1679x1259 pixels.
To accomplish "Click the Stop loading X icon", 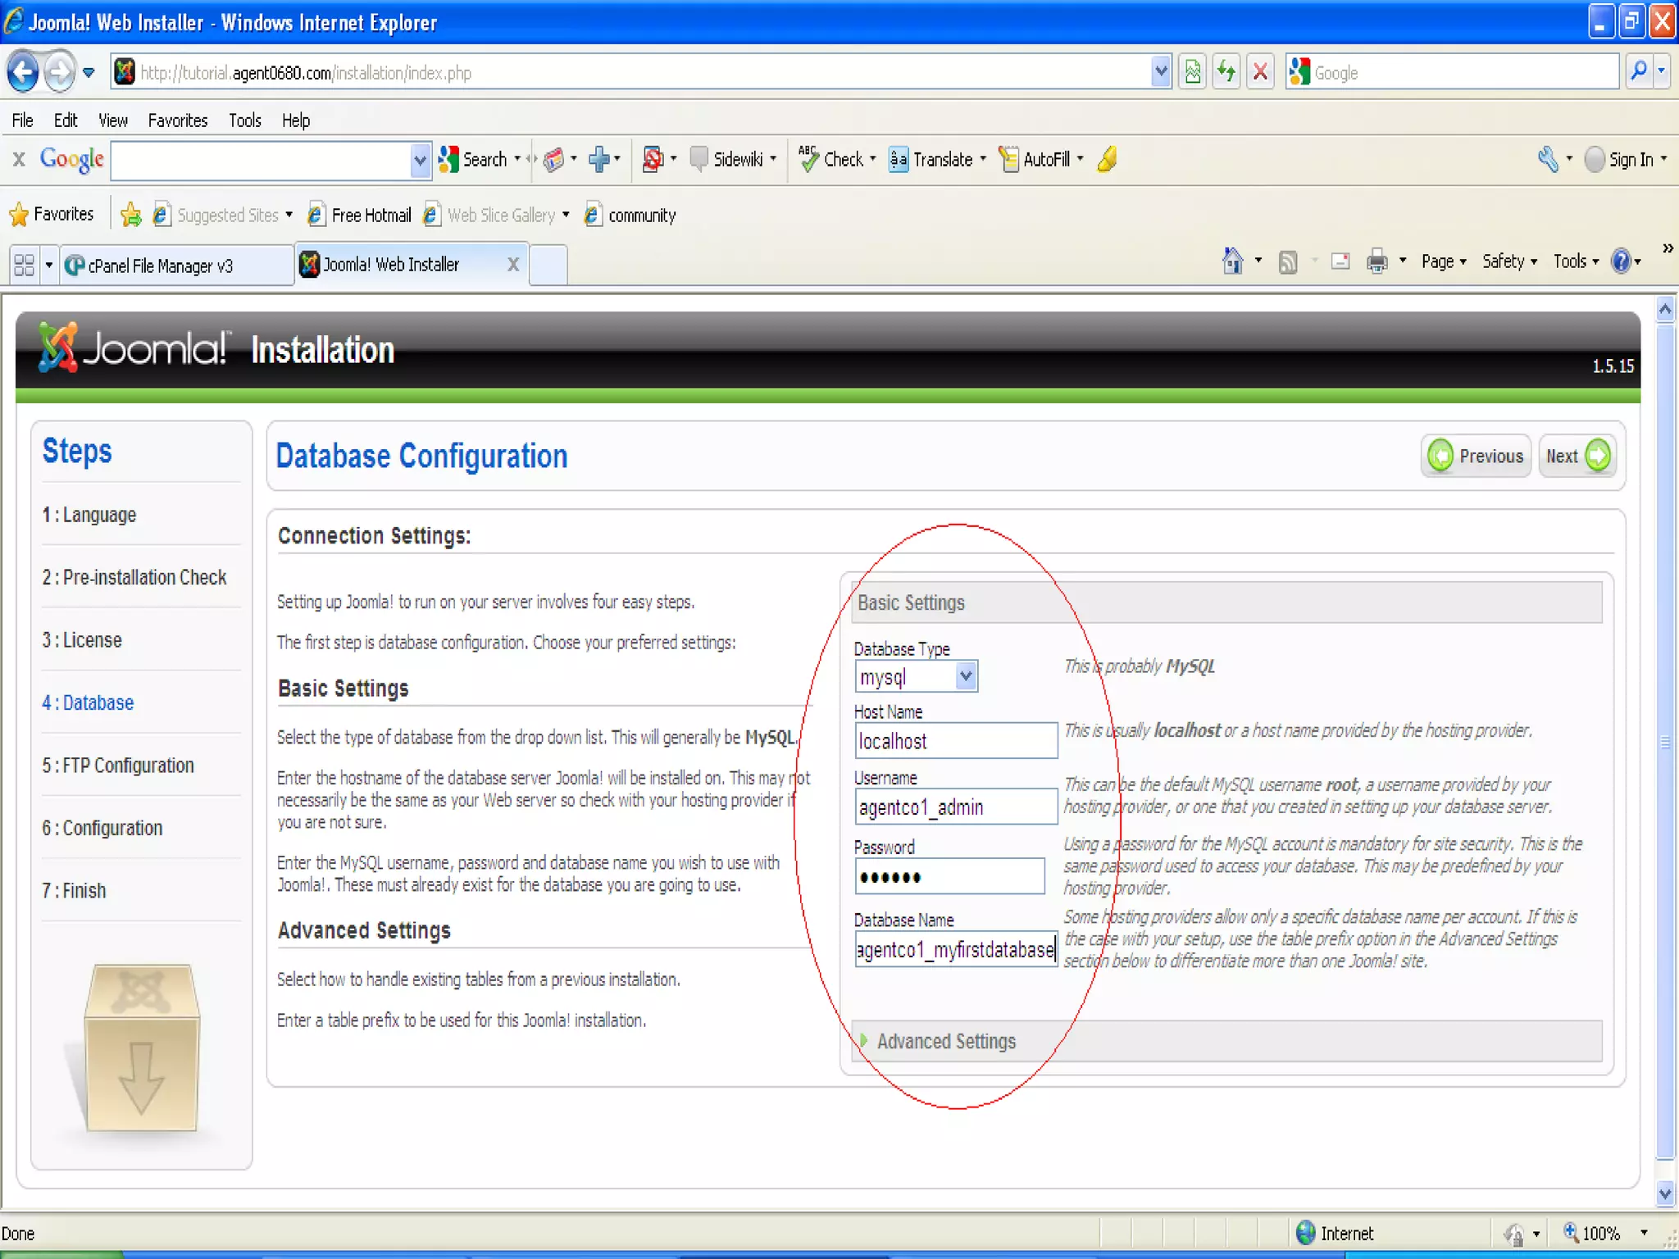I will (x=1260, y=73).
